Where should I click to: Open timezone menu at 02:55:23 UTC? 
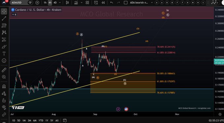pos(216,121)
